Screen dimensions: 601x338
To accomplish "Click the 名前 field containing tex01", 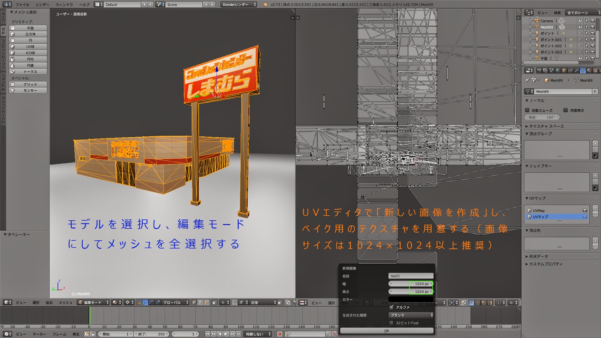I will click(x=411, y=276).
